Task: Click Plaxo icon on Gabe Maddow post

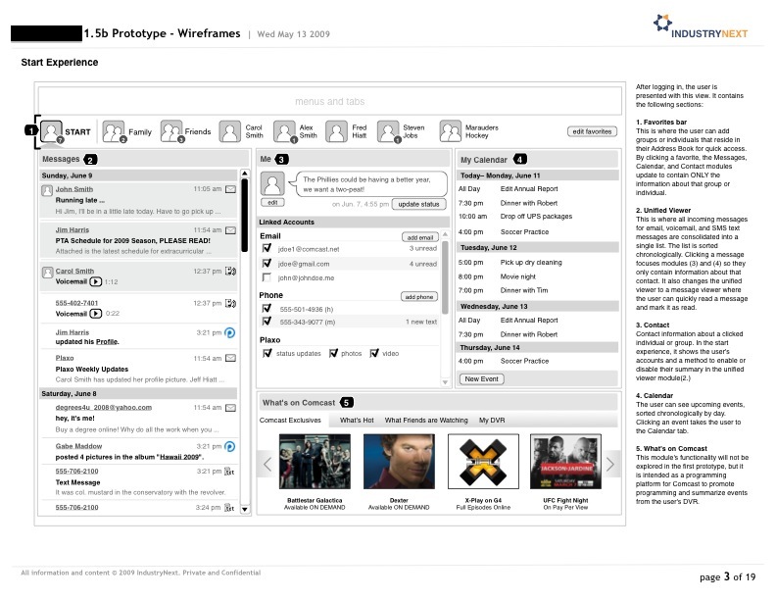Action: click(x=229, y=446)
